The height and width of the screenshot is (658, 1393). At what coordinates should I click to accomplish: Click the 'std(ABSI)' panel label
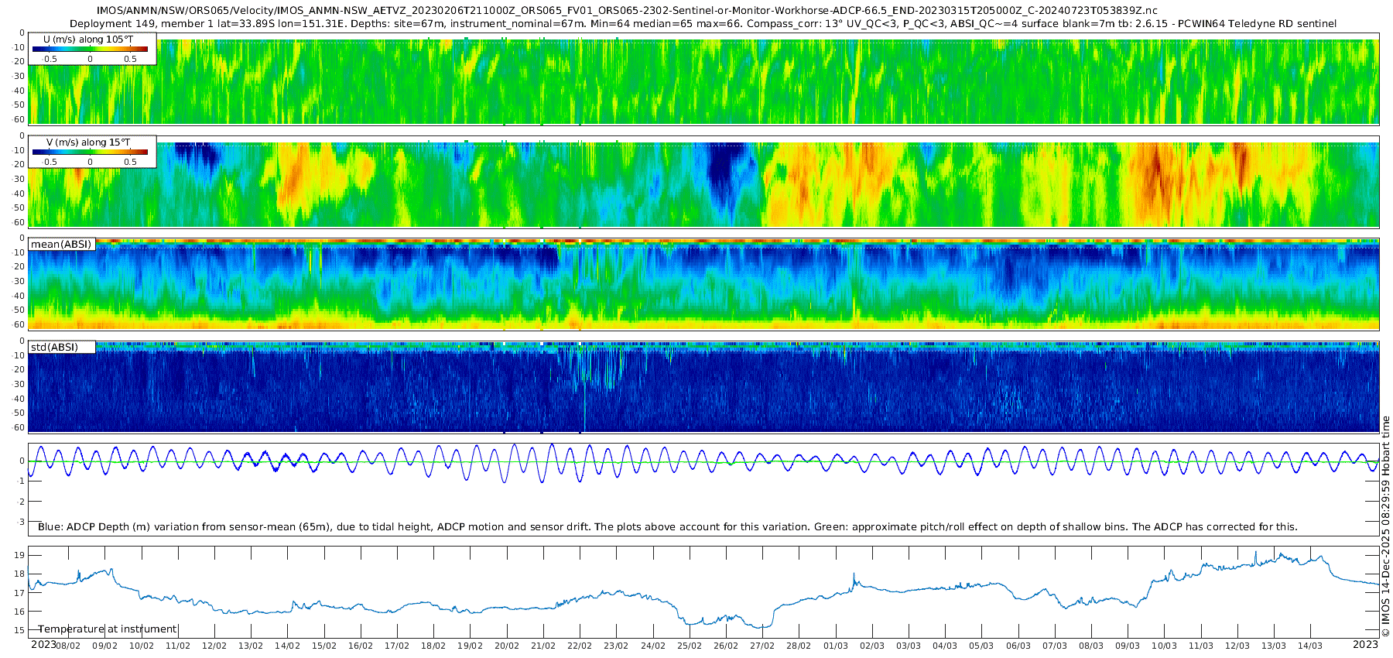(55, 348)
